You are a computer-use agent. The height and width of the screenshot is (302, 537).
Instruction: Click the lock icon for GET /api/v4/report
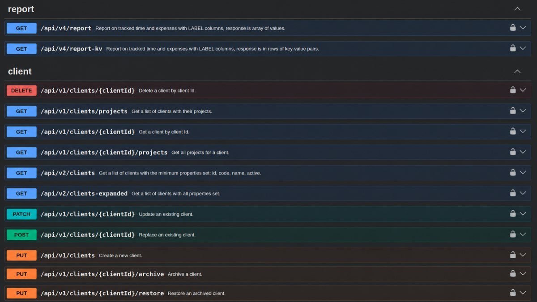[x=513, y=28]
